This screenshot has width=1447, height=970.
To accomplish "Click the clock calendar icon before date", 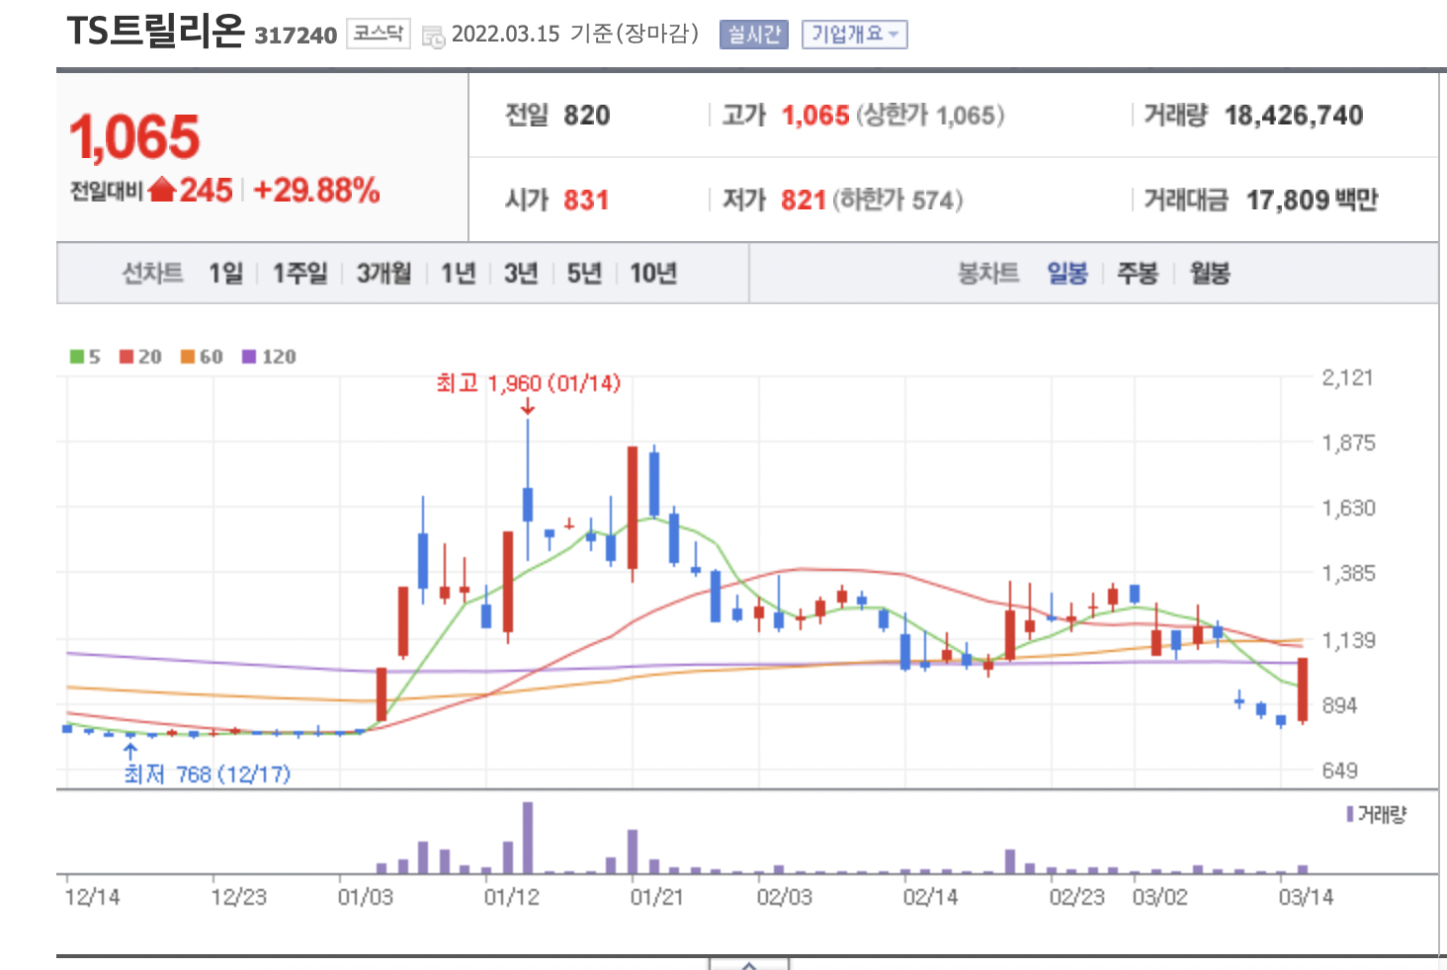I will [x=433, y=38].
